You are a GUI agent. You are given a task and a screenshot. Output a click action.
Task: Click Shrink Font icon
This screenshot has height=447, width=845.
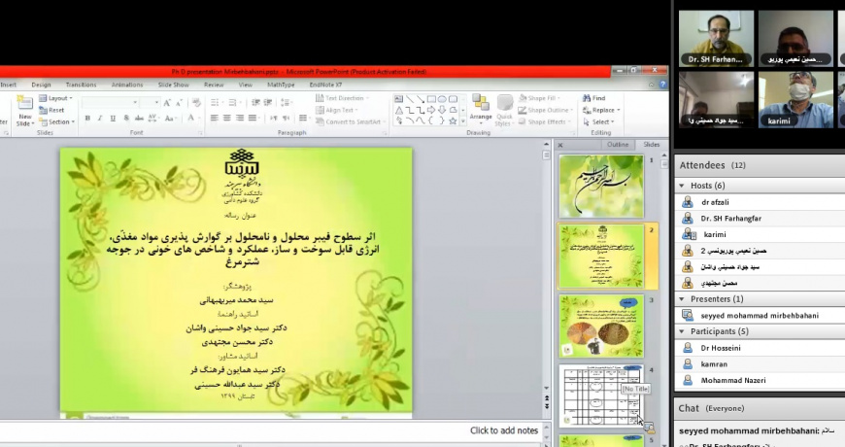point(179,102)
